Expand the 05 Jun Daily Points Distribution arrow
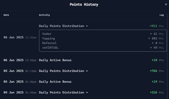This screenshot has width=169, height=99. (x=87, y=71)
